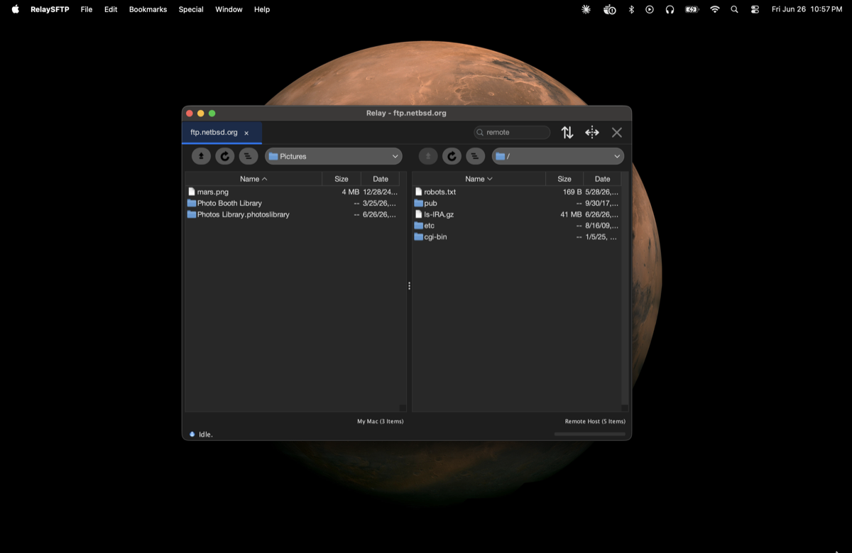Sort remote files by Date column
This screenshot has height=553, width=852.
click(x=602, y=179)
